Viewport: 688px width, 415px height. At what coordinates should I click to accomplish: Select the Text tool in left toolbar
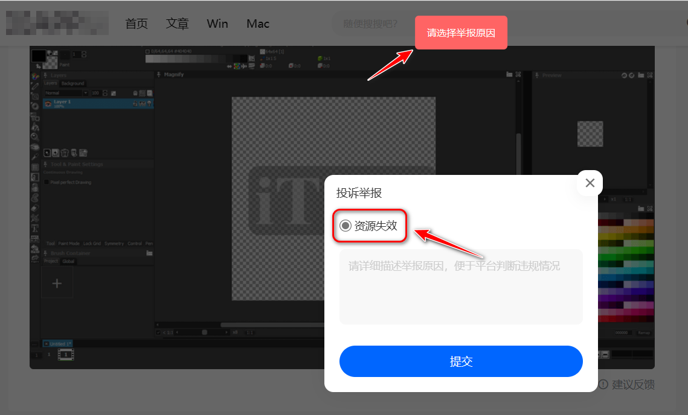pos(35,229)
